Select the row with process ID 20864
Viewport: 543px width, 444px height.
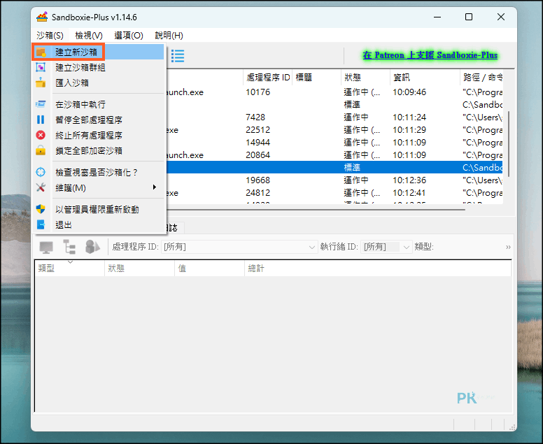click(x=334, y=155)
